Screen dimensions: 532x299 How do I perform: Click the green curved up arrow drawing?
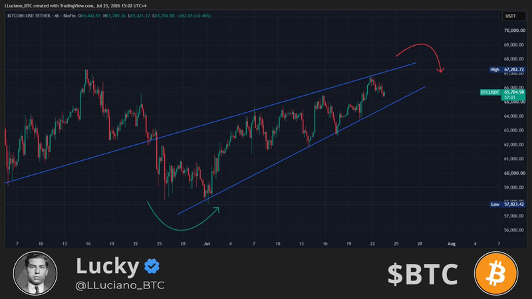(184, 217)
